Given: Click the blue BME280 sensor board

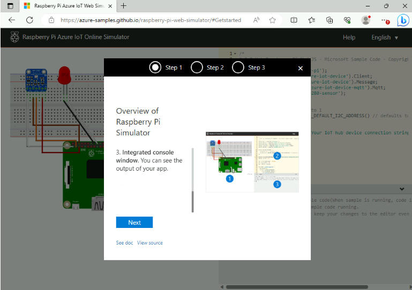Looking at the screenshot, I should coord(36,80).
